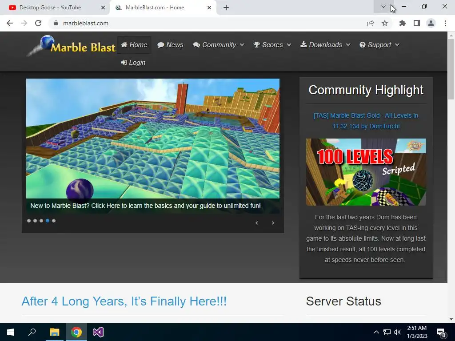Image resolution: width=455 pixels, height=341 pixels.
Task: Open the notification center icon
Action: 441,333
